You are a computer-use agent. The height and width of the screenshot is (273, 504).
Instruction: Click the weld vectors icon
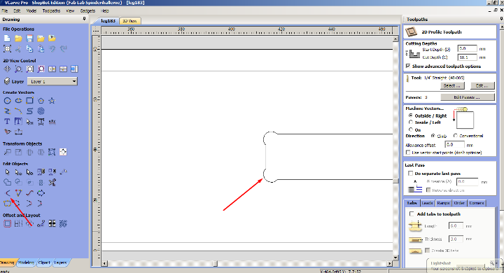[7, 183]
